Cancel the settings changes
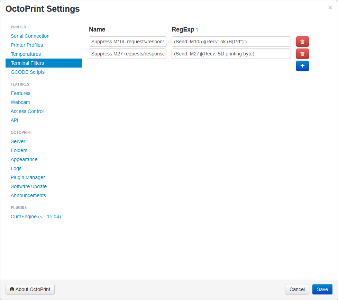Screen dimensions: 338x300 297,289
